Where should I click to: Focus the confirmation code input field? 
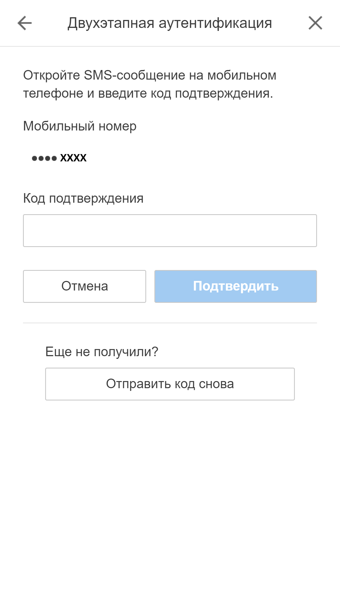(170, 231)
